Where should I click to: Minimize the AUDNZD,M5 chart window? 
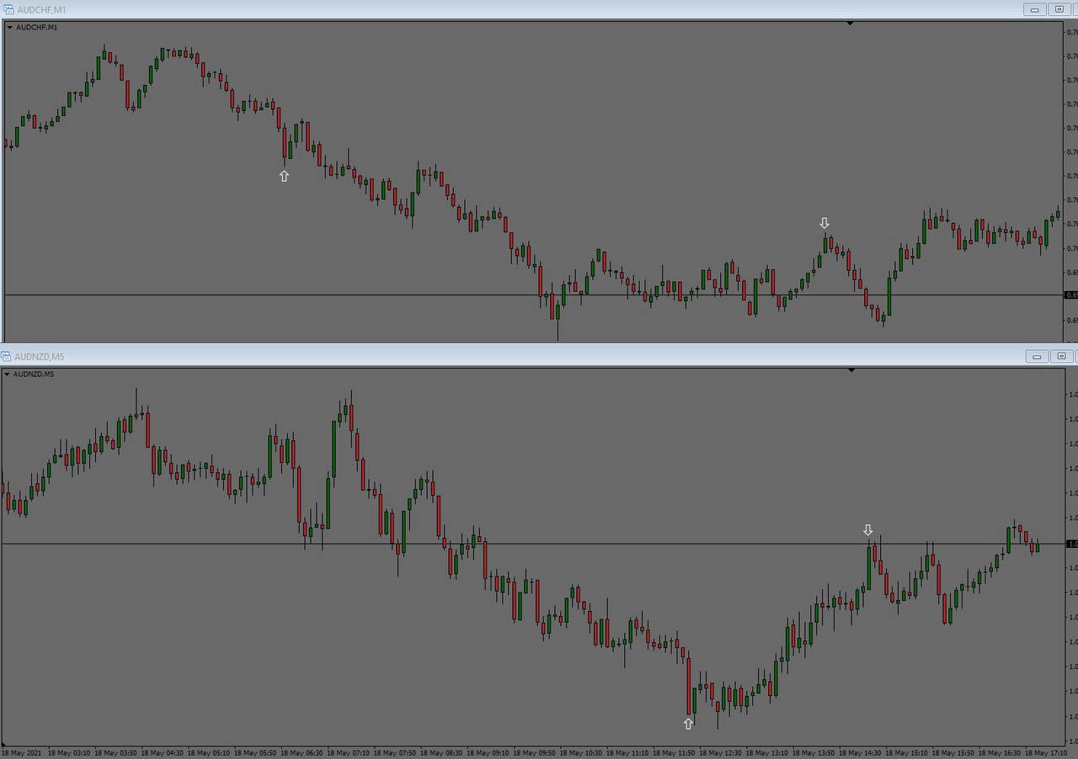coord(1037,356)
